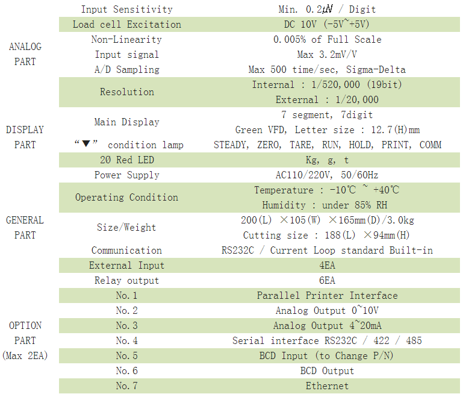
Task: Select the Load cell Excitation row label
Action: point(126,24)
